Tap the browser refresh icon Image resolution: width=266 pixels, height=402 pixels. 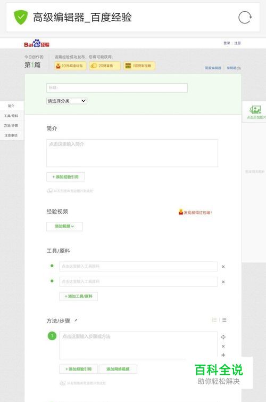[245, 18]
